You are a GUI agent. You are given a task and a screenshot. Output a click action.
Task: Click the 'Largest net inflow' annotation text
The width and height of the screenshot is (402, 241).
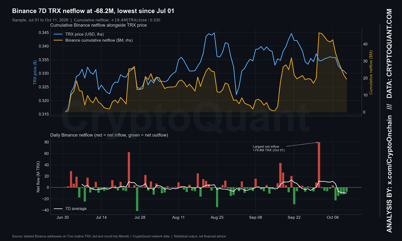[269, 148]
